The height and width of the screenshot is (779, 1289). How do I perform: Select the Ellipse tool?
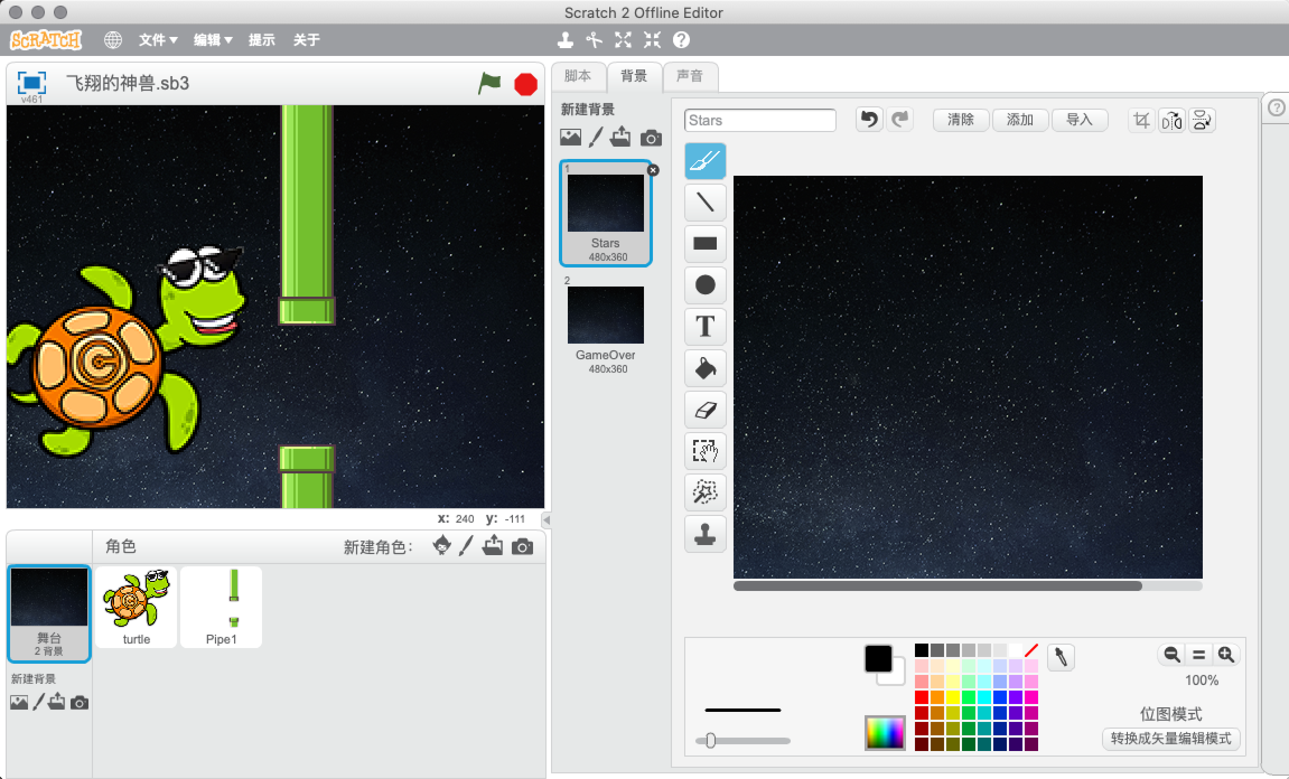(705, 285)
